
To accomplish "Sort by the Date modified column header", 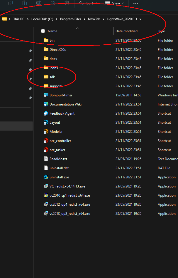I will tap(126, 31).
